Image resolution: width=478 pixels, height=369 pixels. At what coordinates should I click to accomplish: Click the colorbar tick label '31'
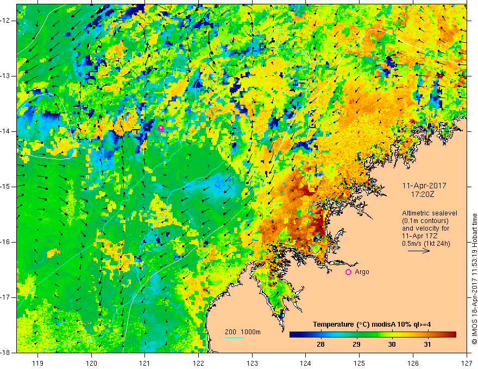coord(427,345)
